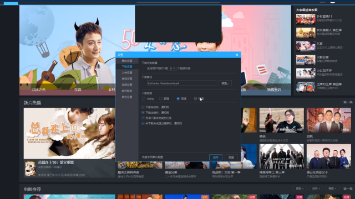Select 东宫 banner tab
This screenshot has width=355, height=199.
78,90
